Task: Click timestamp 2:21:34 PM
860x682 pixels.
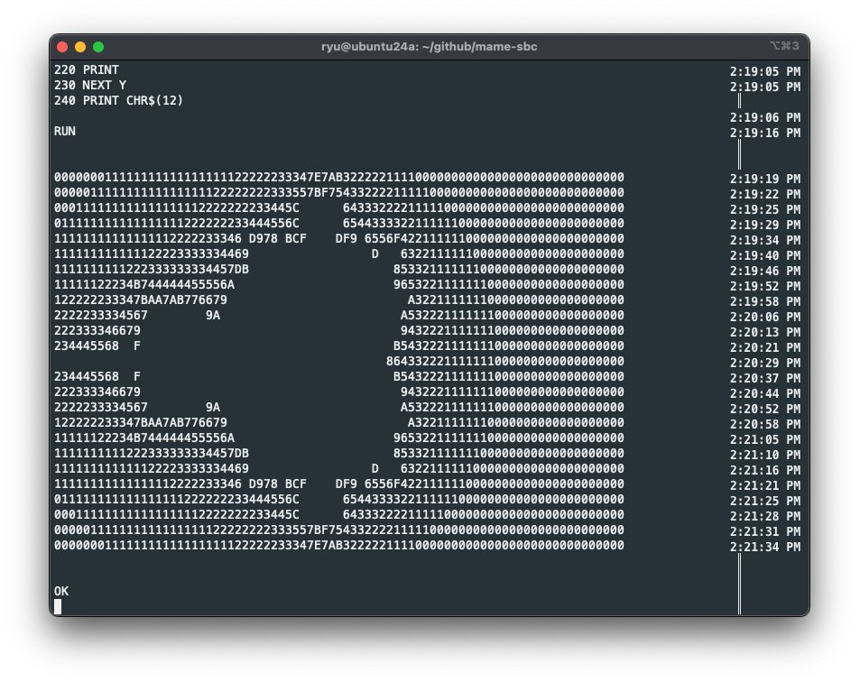Action: [765, 548]
